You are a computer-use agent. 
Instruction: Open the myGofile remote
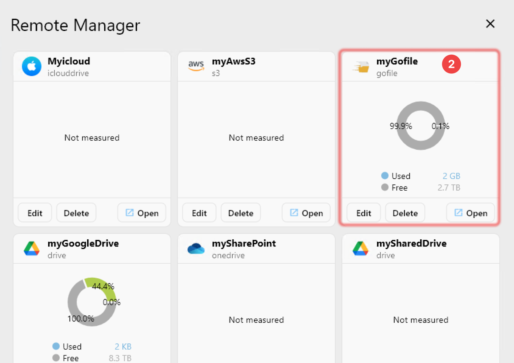pyautogui.click(x=471, y=213)
